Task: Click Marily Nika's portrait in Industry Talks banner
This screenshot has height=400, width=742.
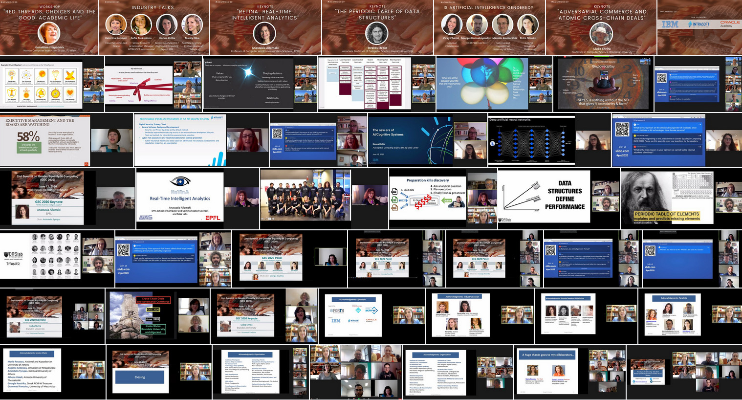Action: 192,25
